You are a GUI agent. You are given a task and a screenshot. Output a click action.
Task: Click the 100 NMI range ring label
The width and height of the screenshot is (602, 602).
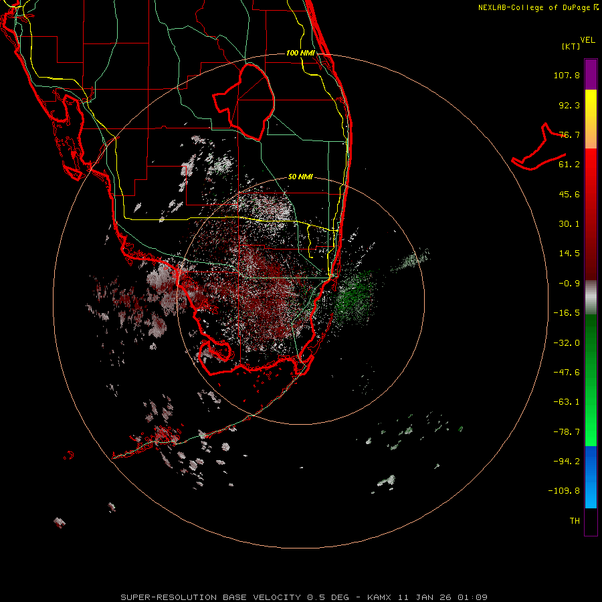(x=300, y=53)
